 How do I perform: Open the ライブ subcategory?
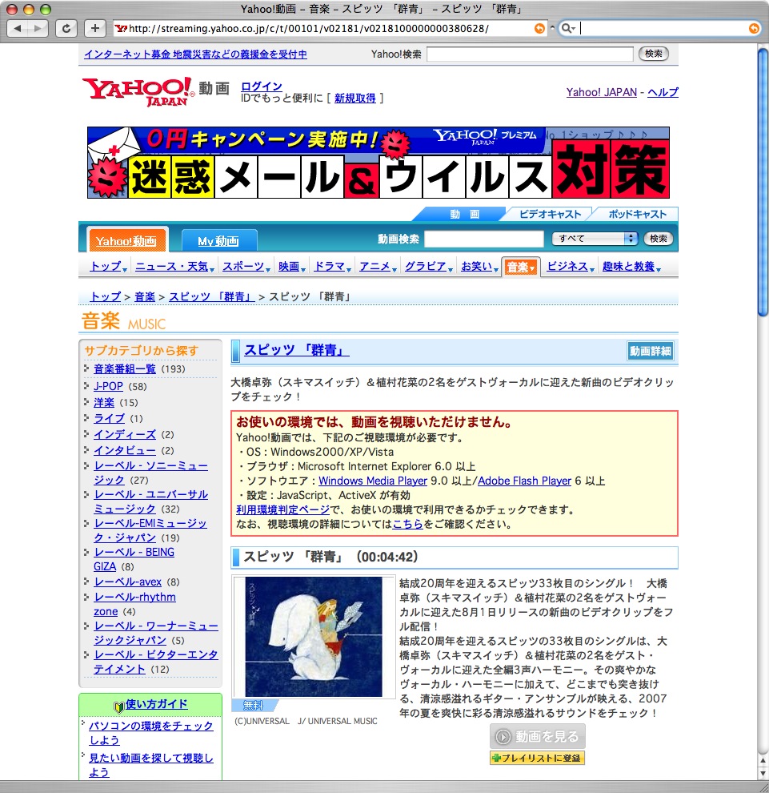click(x=109, y=418)
